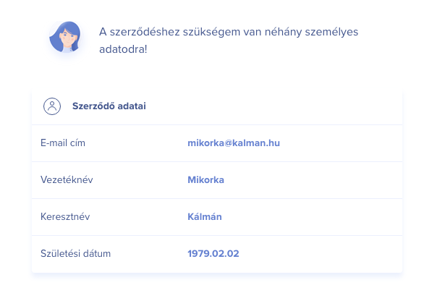Select the word Születési in the last row
424x293 pixels.
61,253
